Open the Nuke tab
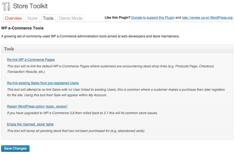The width and height of the screenshot is (235, 154). click(33, 18)
